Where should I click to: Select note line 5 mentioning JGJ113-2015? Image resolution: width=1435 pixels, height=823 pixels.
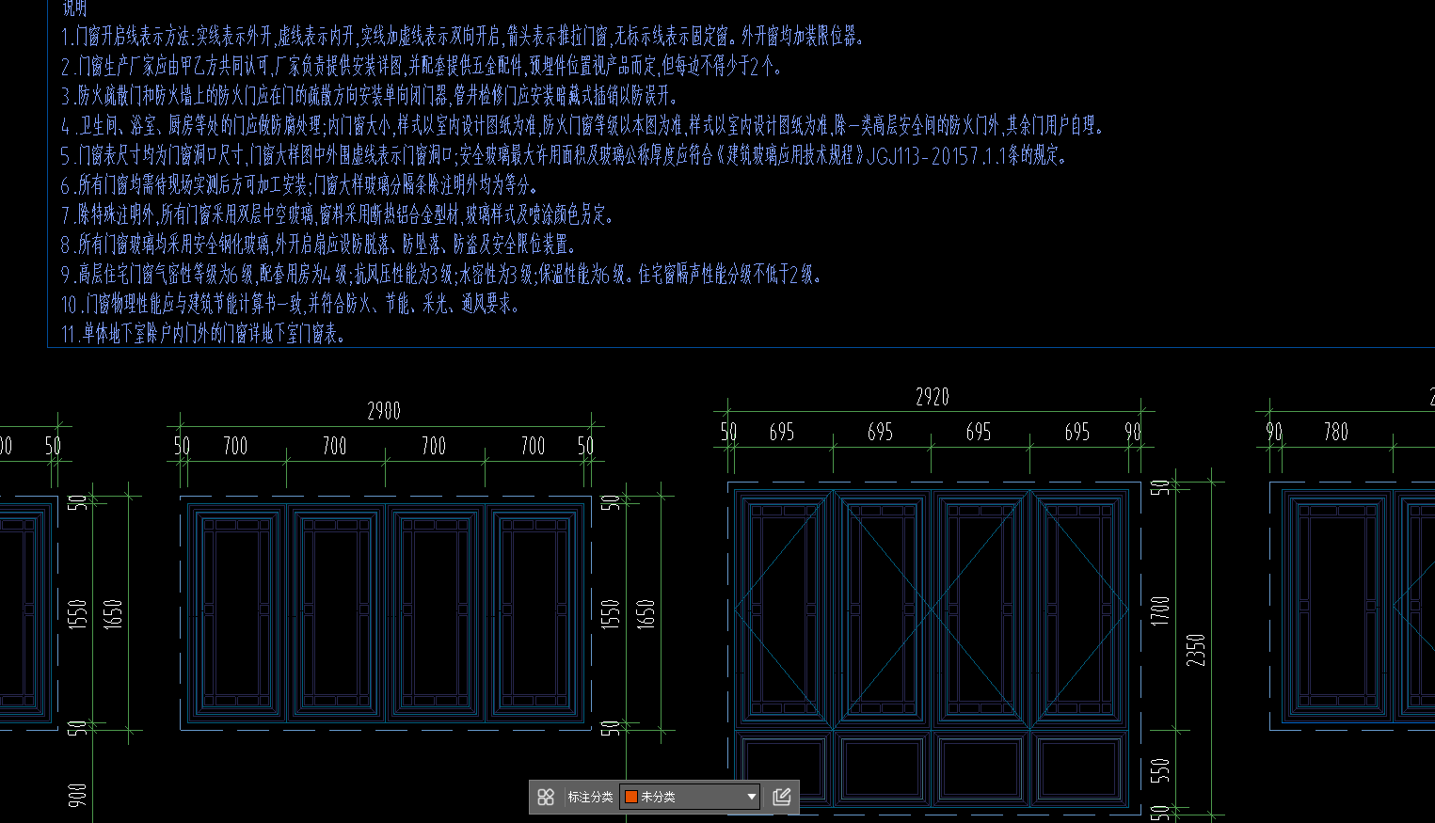click(565, 155)
